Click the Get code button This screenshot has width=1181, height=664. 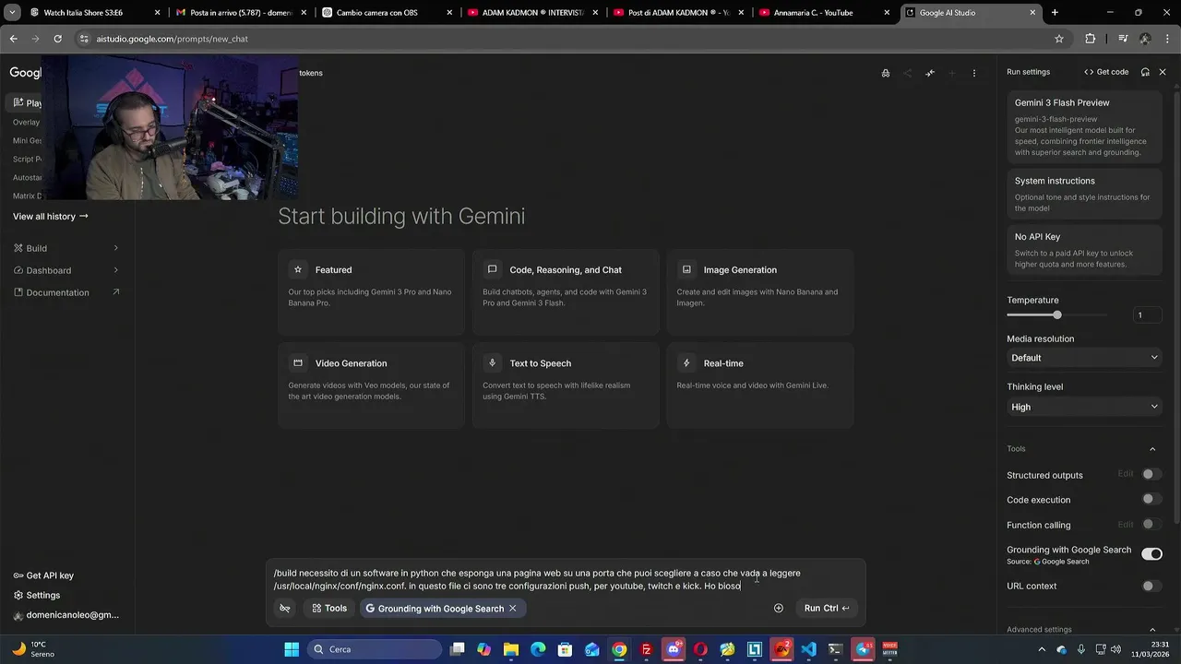click(x=1106, y=72)
